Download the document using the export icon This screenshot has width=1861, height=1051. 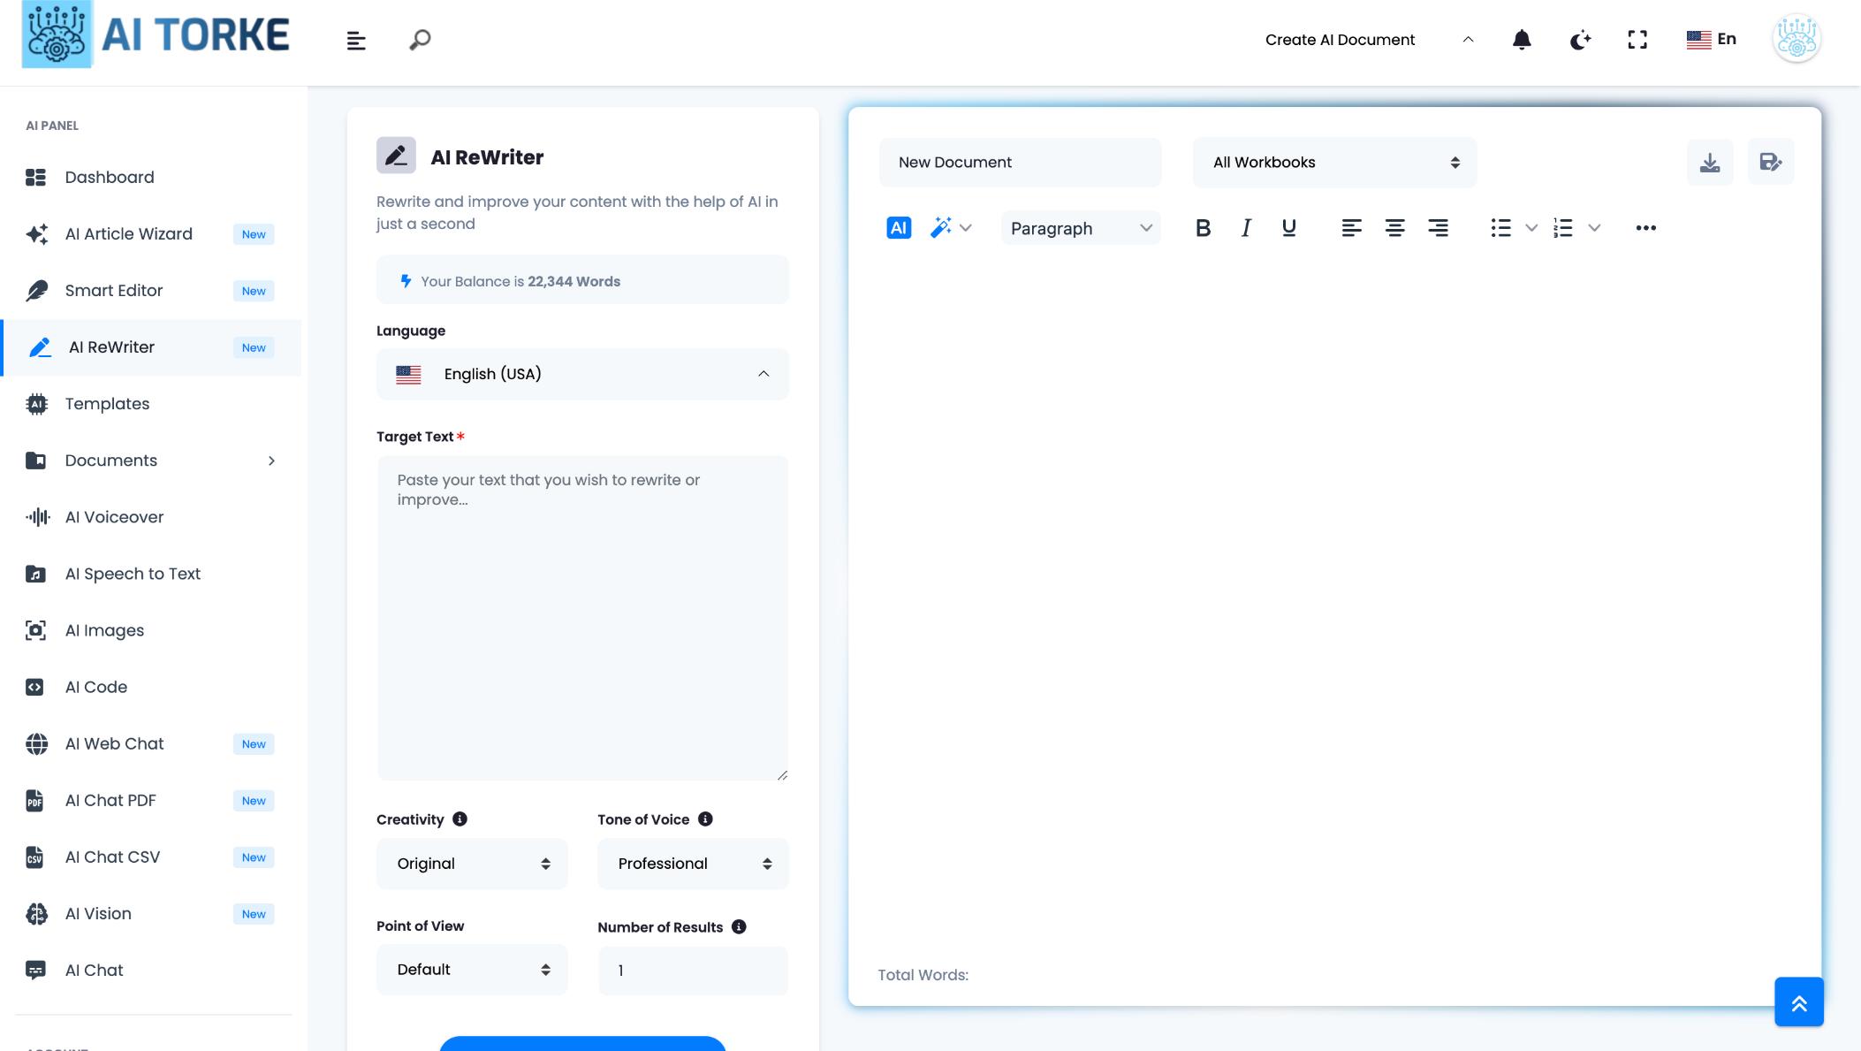click(1710, 162)
